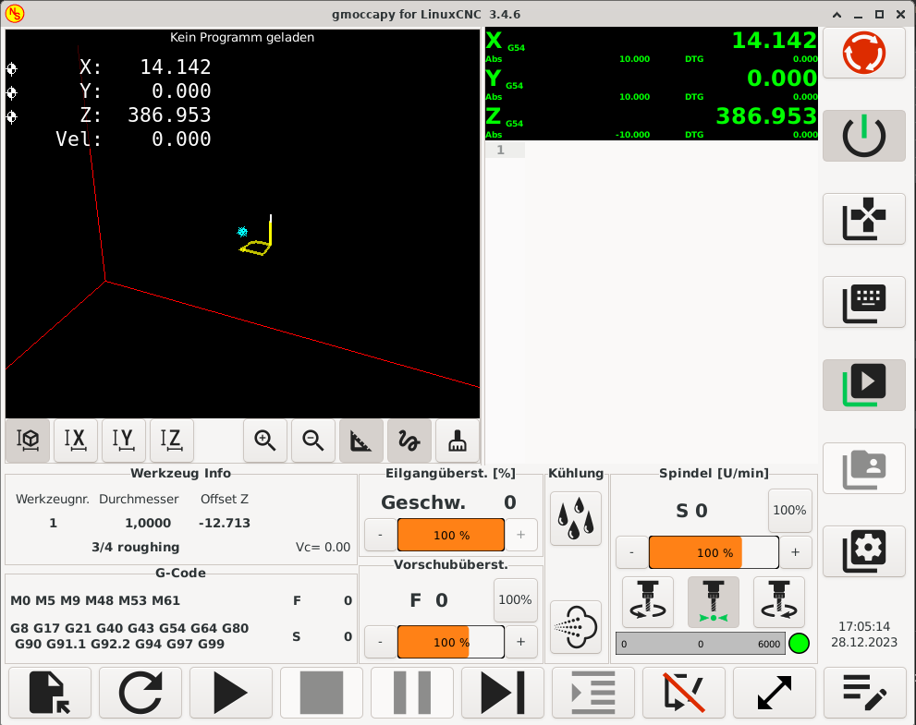The width and height of the screenshot is (916, 725).
Task: Zoom in the toolpath preview
Action: [265, 441]
